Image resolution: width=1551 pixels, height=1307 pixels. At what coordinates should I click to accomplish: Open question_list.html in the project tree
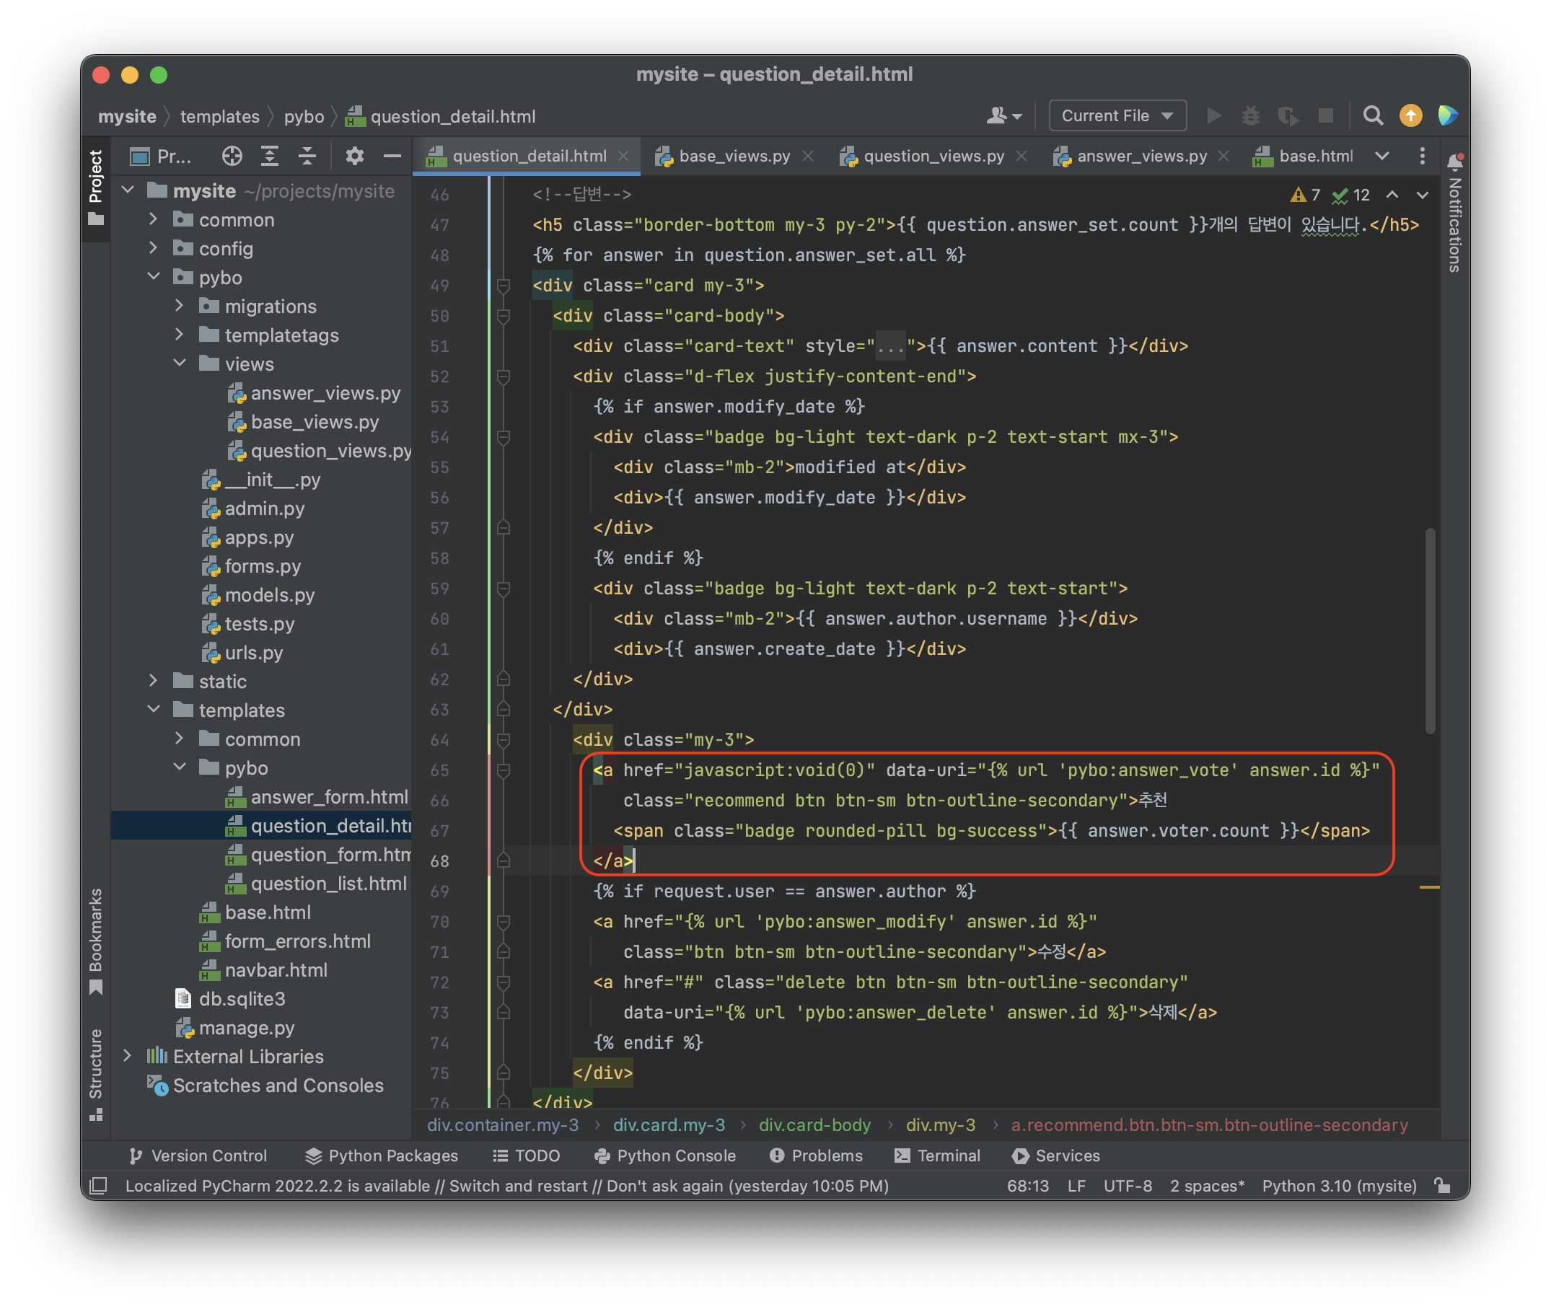tap(328, 883)
